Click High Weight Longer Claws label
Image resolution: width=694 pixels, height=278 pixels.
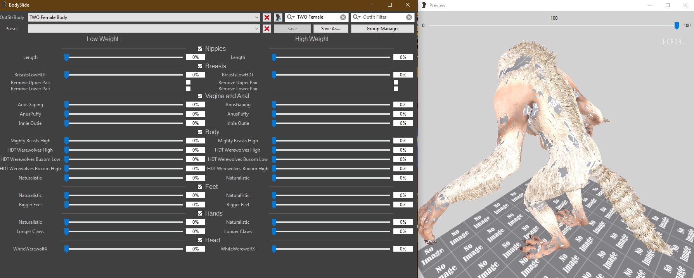[x=238, y=231]
